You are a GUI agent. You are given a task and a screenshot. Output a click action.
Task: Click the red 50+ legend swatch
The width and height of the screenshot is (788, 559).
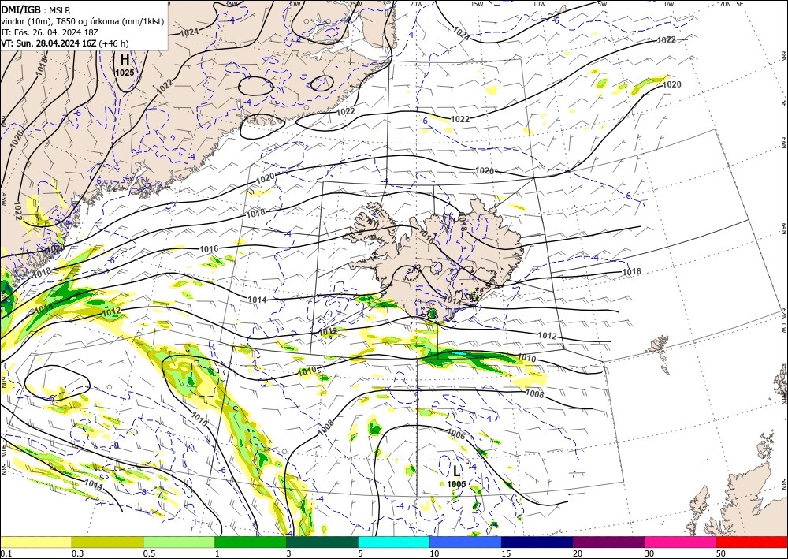[x=752, y=542]
